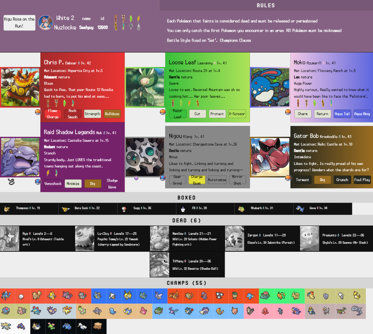The image size is (373, 334).
Task: Click the Crustle sprite in Champs
Action: [x=97, y=326]
